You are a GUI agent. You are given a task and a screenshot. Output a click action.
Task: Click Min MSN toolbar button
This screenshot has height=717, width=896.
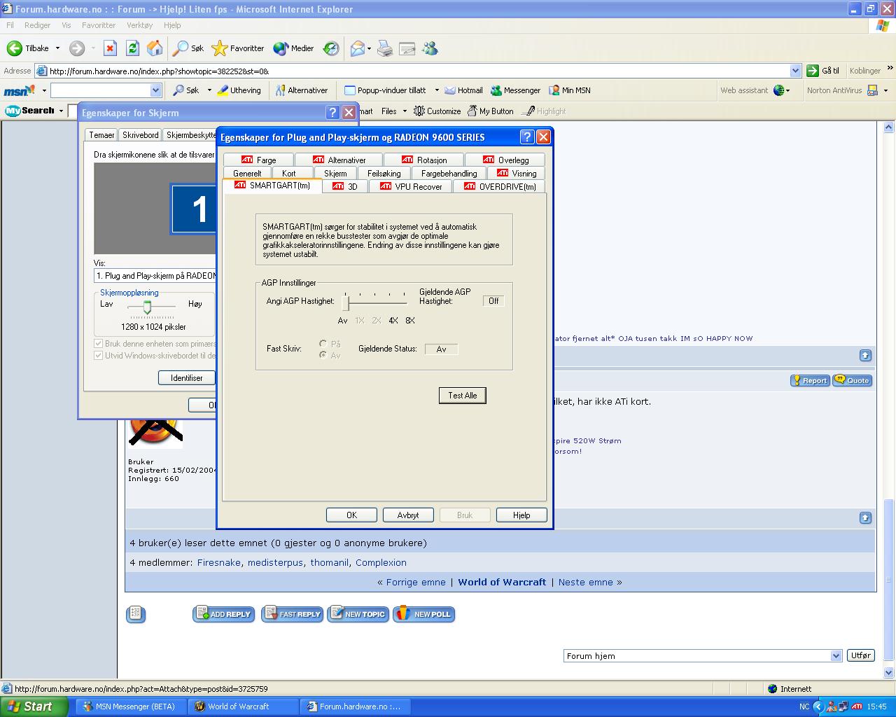pos(570,90)
